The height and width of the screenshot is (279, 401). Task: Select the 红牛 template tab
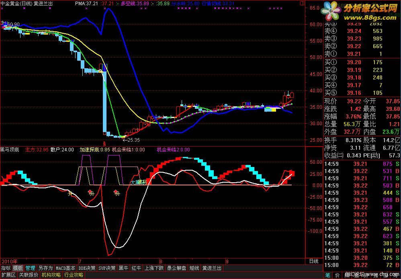(136, 268)
